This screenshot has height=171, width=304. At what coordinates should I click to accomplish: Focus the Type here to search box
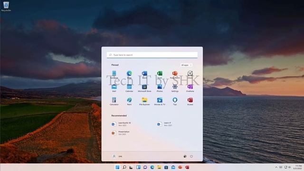pyautogui.click(x=152, y=55)
